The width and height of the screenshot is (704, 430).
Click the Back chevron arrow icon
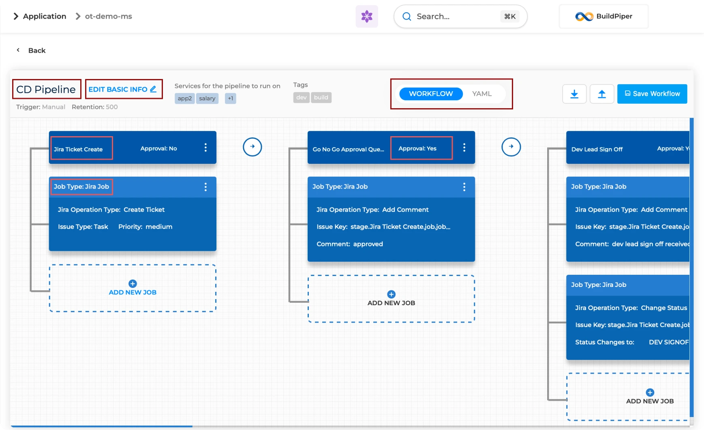click(18, 50)
